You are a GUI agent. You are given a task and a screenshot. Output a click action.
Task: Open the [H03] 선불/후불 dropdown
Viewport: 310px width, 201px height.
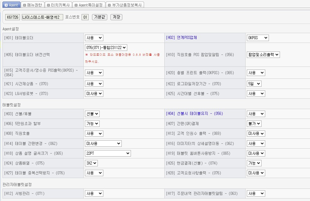point(92,114)
